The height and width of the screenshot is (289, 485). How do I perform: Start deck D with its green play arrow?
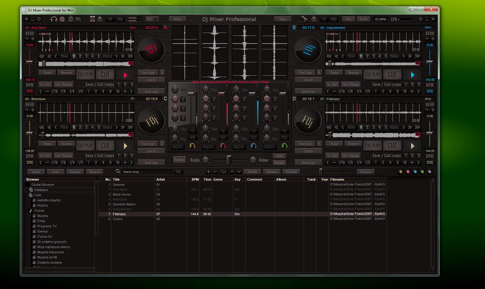pyautogui.click(x=412, y=146)
